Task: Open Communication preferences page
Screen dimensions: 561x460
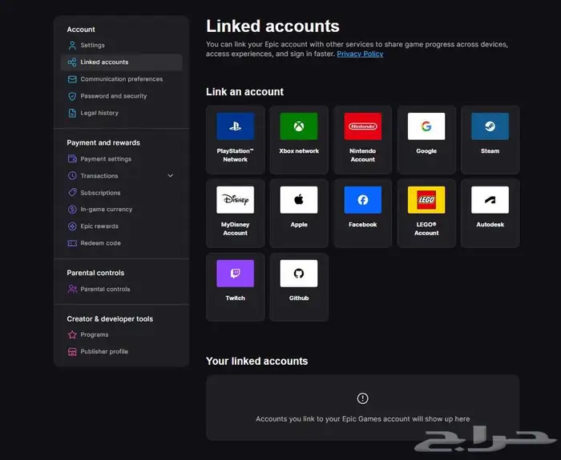Action: [121, 79]
